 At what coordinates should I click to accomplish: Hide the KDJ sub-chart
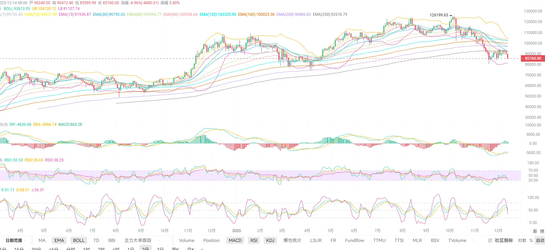[270, 240]
